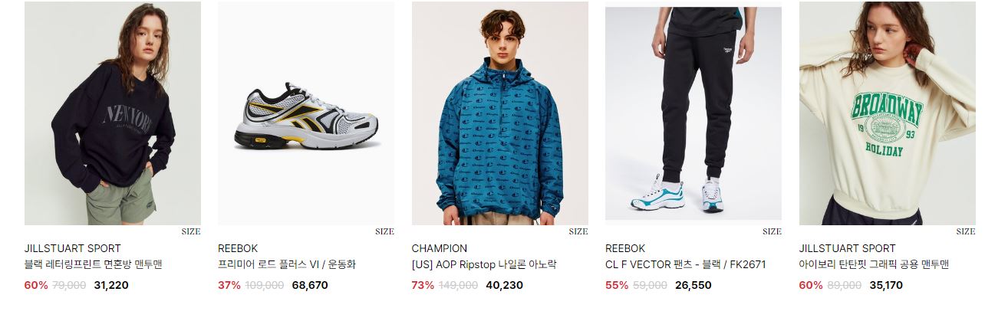
Task: Click SIZE label under the Reebok sneaker
Action: [384, 231]
